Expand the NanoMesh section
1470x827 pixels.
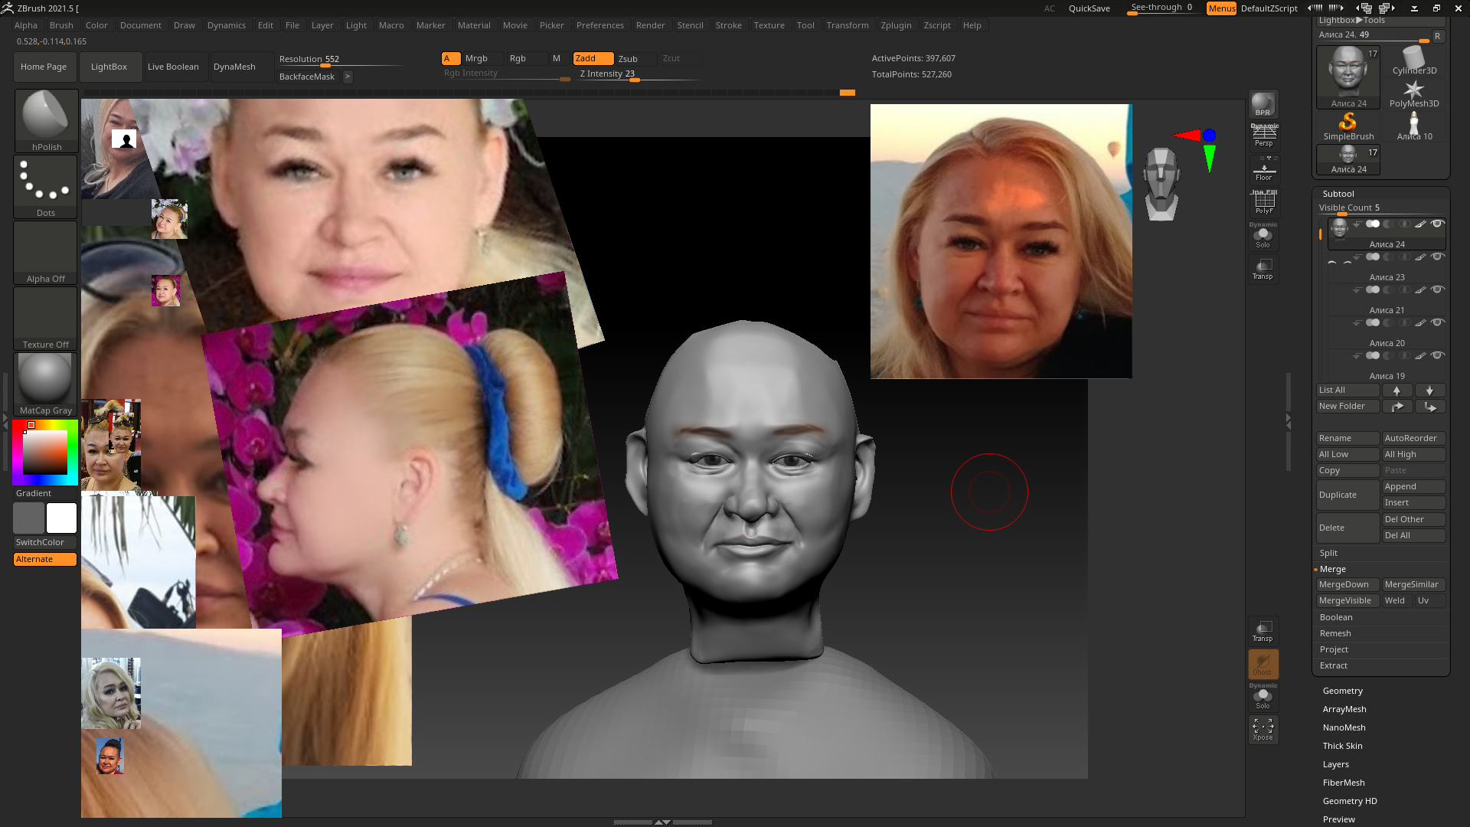pyautogui.click(x=1344, y=727)
